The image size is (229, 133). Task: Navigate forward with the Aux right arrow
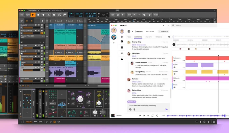point(168,25)
